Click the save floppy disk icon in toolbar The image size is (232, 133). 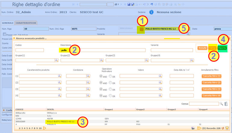tap(129, 5)
